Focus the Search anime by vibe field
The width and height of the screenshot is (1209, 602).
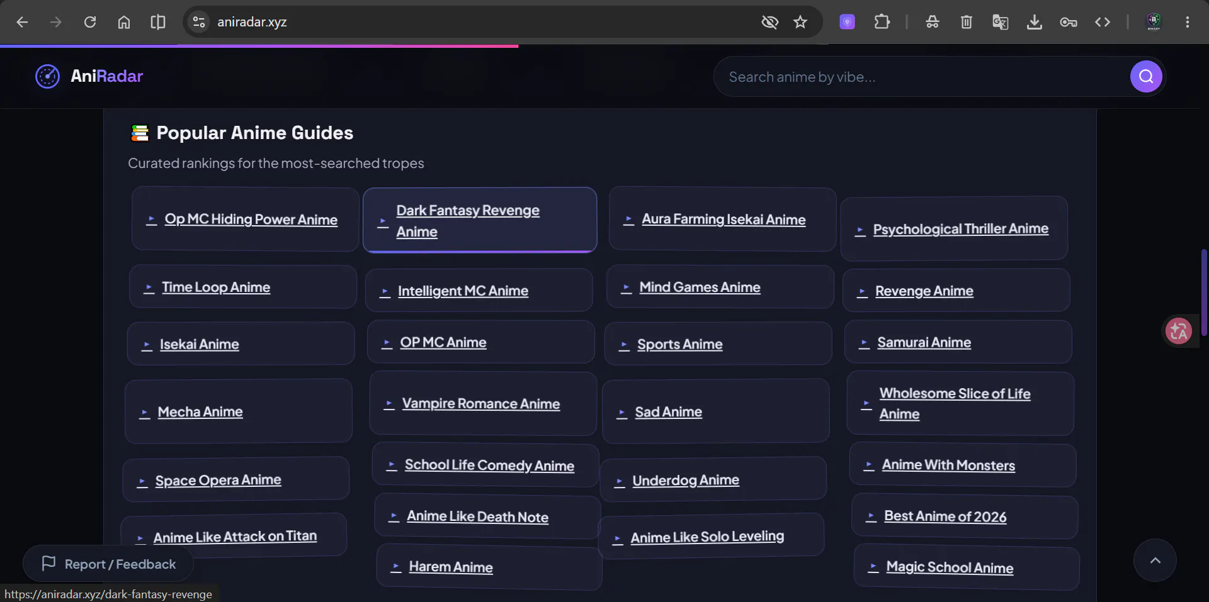point(922,77)
